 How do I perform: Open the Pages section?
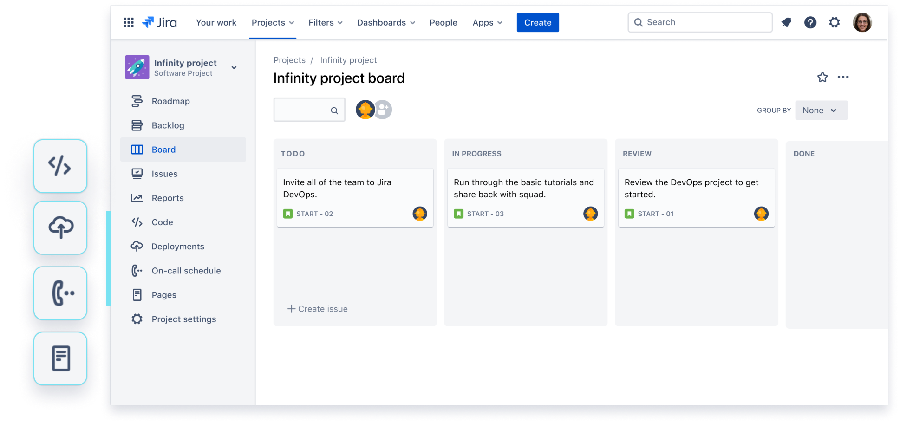click(137, 294)
